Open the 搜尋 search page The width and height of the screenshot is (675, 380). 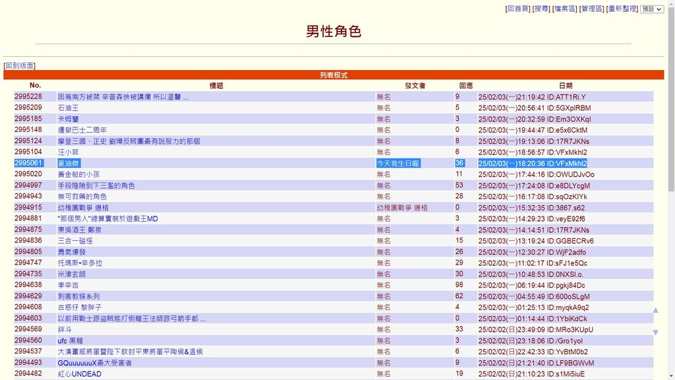pyautogui.click(x=541, y=9)
